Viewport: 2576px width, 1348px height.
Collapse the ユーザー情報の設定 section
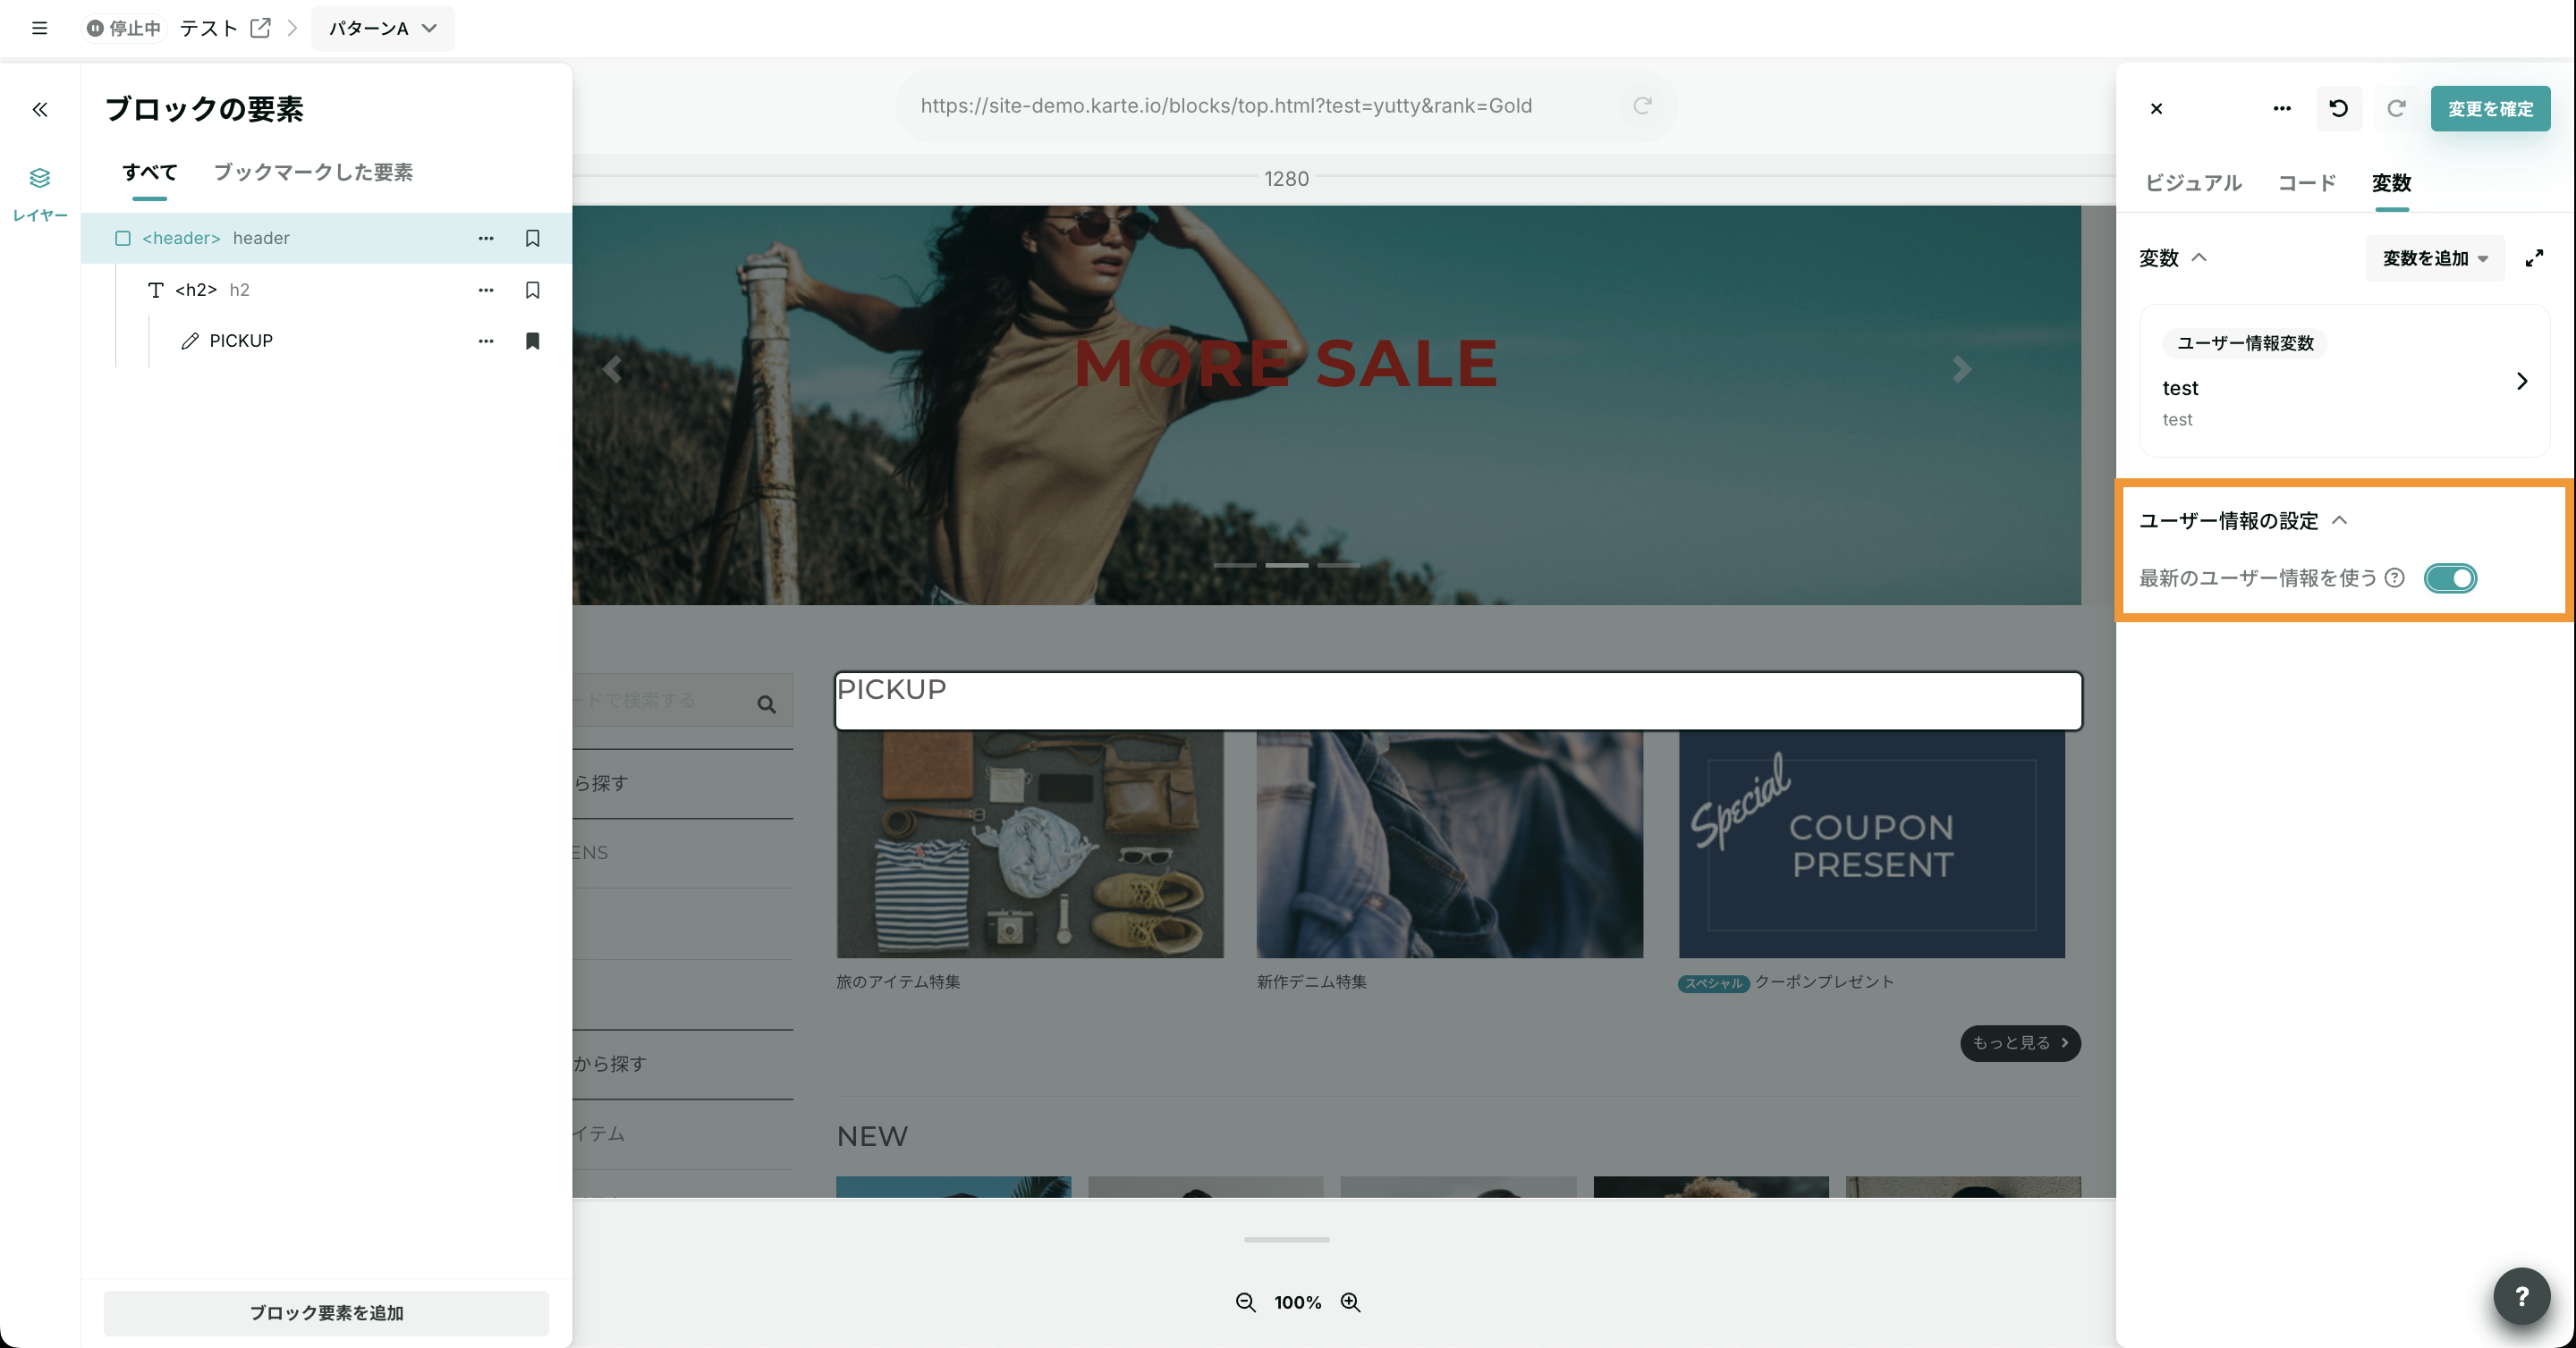2339,520
